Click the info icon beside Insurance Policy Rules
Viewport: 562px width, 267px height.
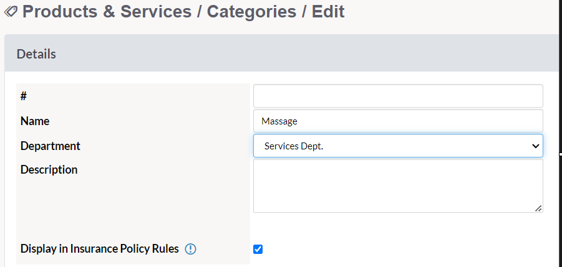pos(190,249)
